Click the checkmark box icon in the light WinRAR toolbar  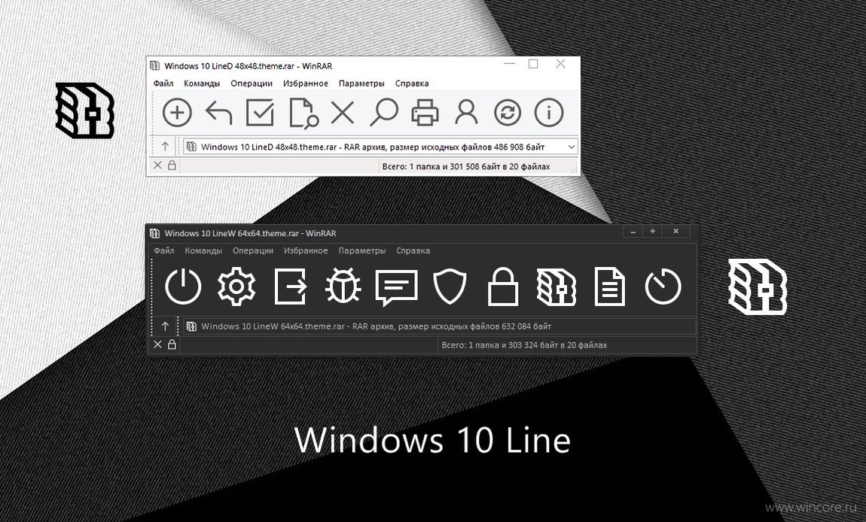coord(260,113)
